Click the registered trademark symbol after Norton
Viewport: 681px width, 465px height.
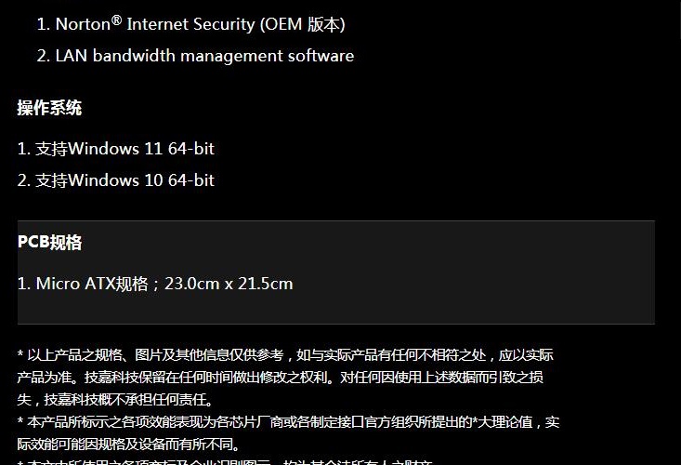[116, 20]
